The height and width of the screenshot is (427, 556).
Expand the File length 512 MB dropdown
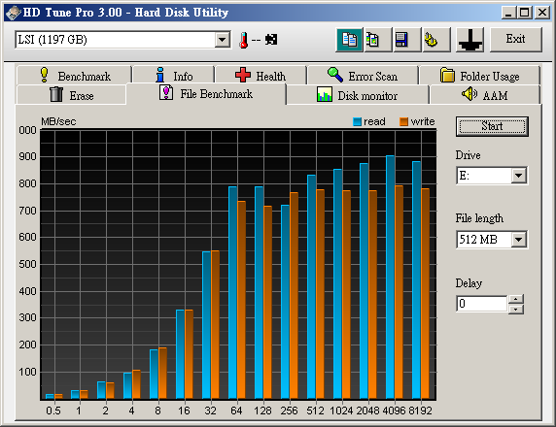(x=519, y=240)
